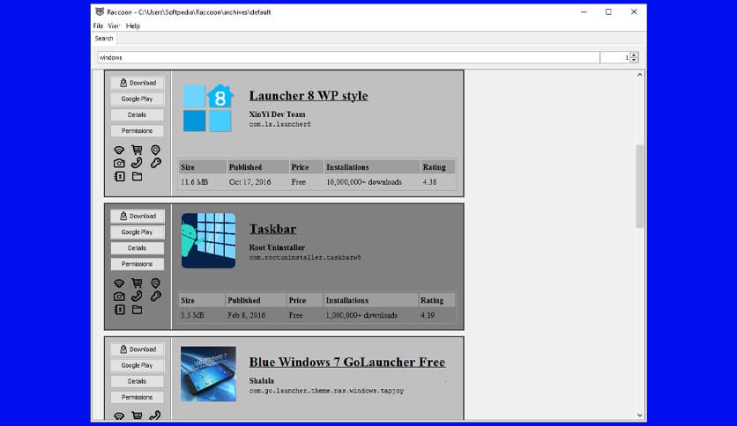Click Wi-Fi permission icon for Taskbar app
Viewport: 737px width, 426px height.
click(119, 283)
